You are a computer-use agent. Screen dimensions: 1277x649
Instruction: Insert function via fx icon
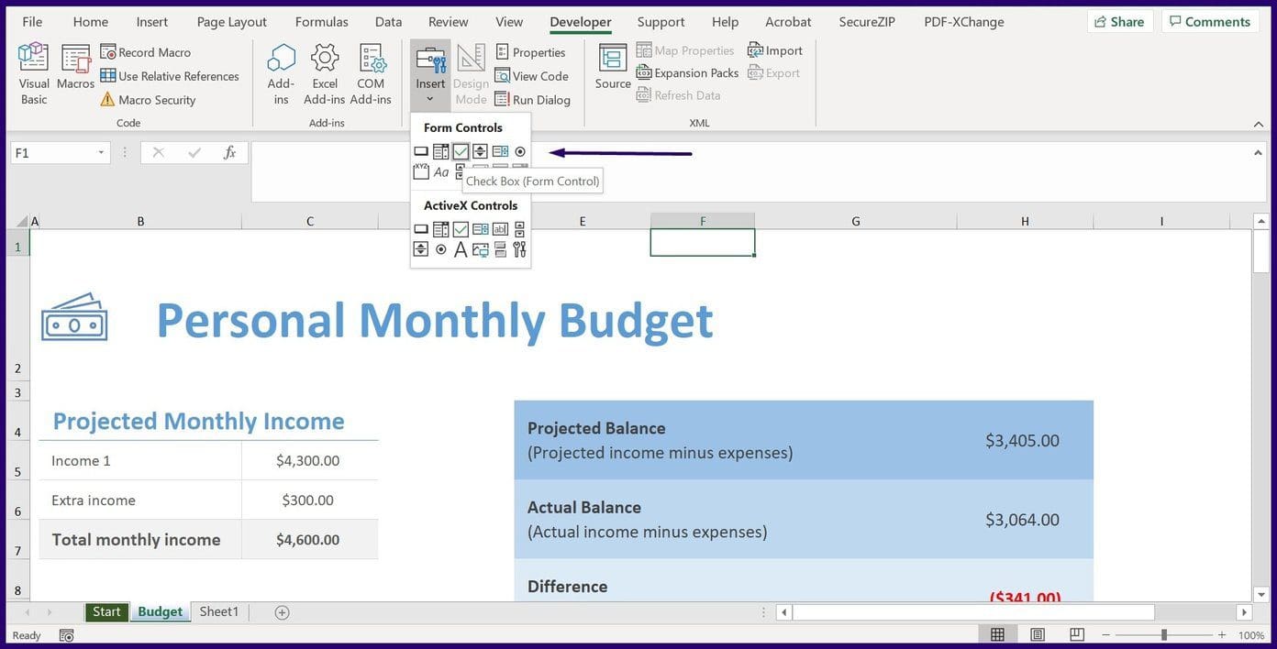coord(229,153)
